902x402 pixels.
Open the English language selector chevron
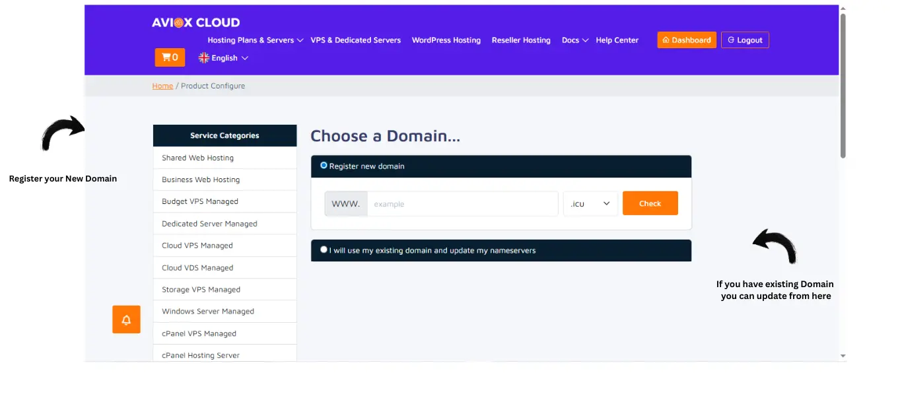pyautogui.click(x=245, y=58)
